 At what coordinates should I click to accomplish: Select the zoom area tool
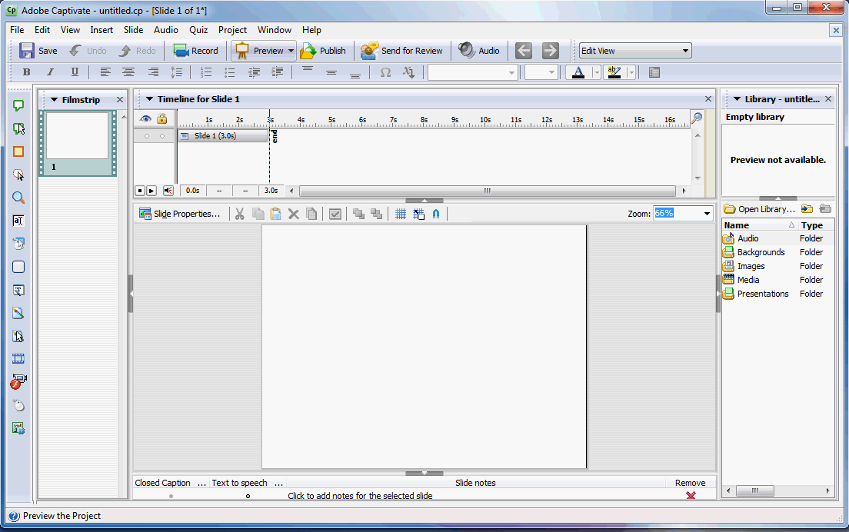[18, 198]
